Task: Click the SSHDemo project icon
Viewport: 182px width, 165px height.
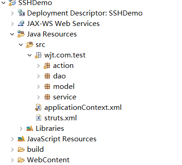Action: coord(12,3)
